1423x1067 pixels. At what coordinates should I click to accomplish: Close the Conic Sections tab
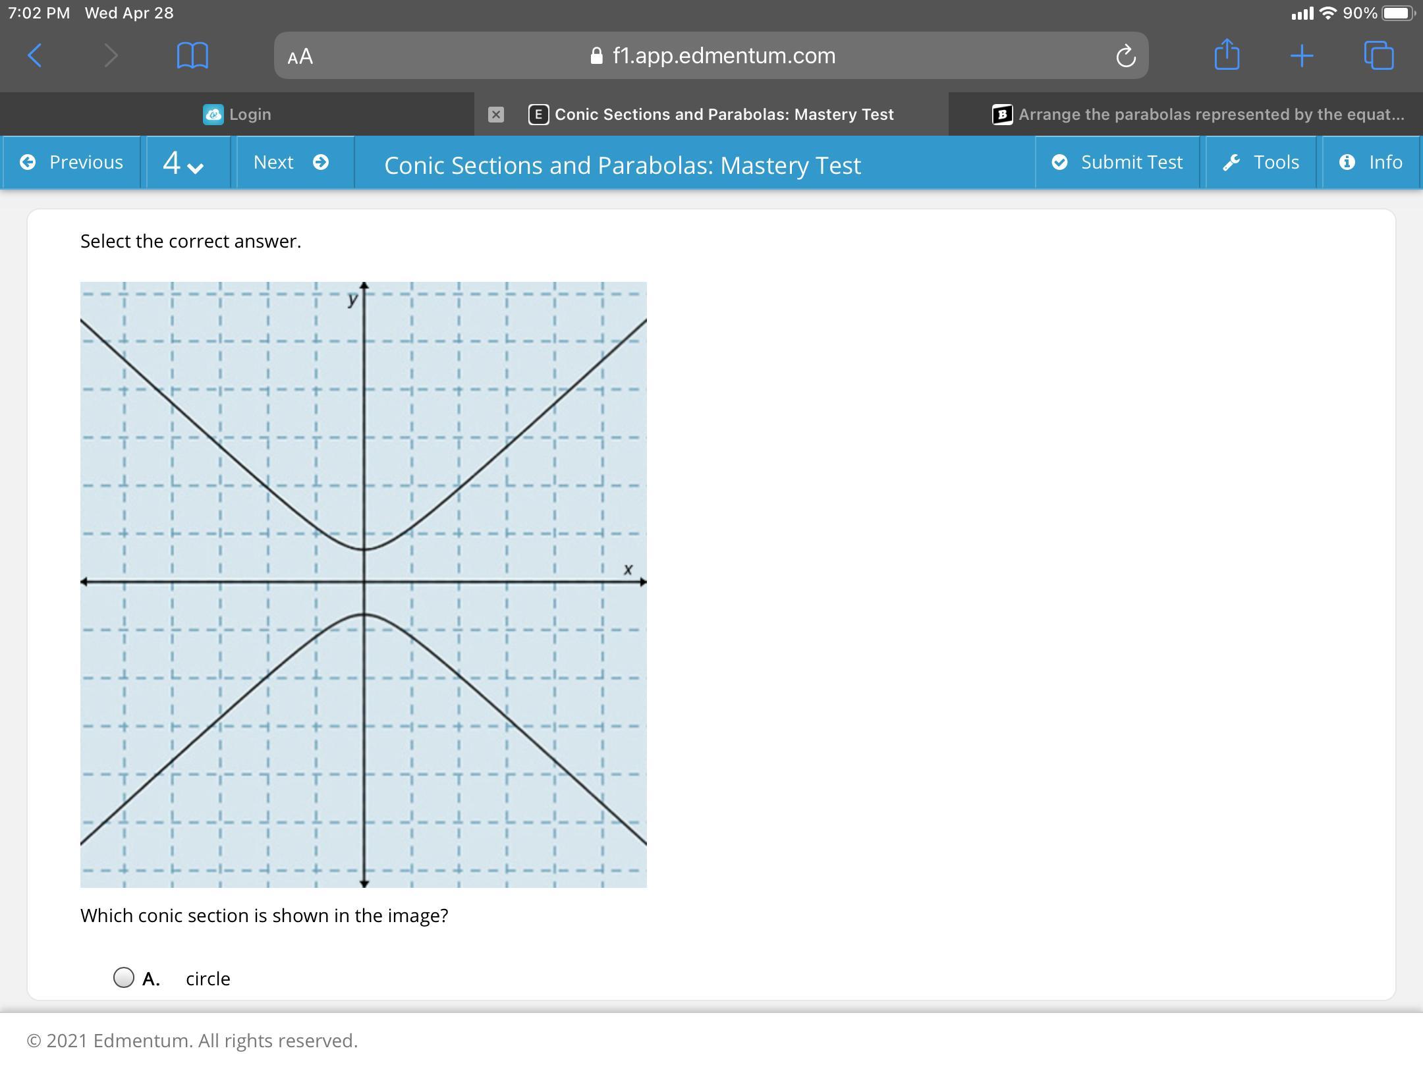point(496,115)
